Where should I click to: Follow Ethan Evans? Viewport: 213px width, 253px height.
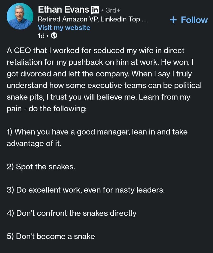[x=189, y=20]
